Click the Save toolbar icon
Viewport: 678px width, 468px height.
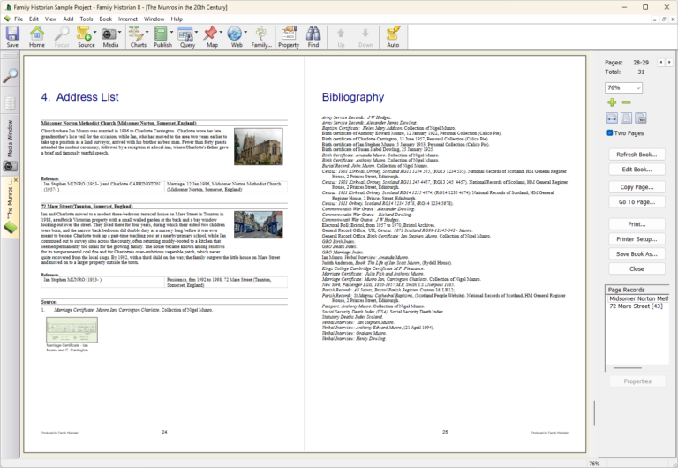pyautogui.click(x=12, y=37)
